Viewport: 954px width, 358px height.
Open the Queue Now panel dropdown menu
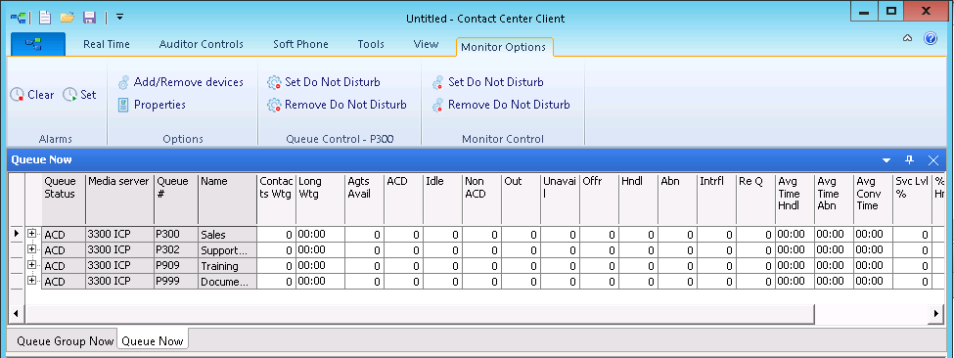(886, 159)
